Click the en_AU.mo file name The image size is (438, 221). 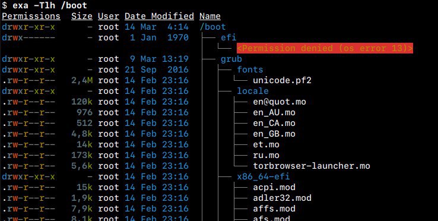coord(274,112)
